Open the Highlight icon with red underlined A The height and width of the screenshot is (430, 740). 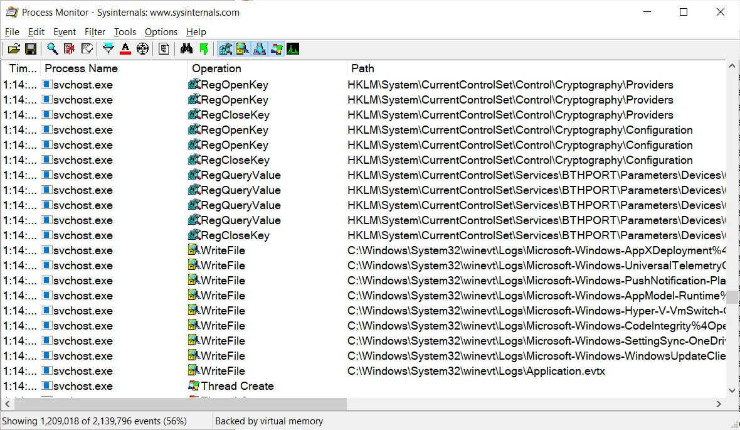coord(125,49)
